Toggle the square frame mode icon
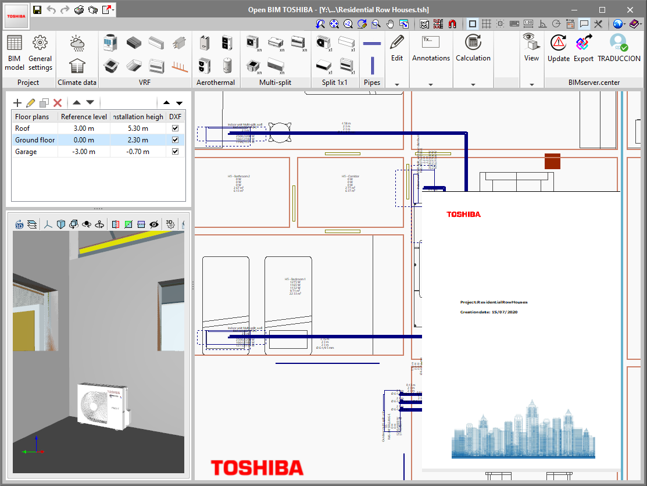 point(473,24)
